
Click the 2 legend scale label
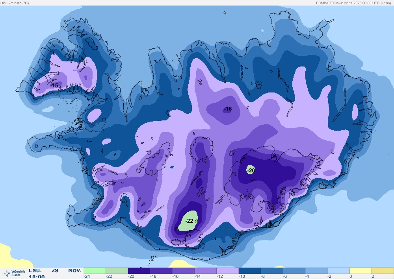[373, 277]
